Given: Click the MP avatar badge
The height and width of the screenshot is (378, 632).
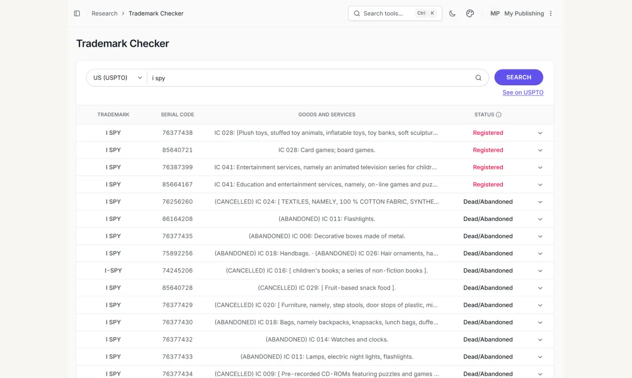Looking at the screenshot, I should pyautogui.click(x=495, y=13).
